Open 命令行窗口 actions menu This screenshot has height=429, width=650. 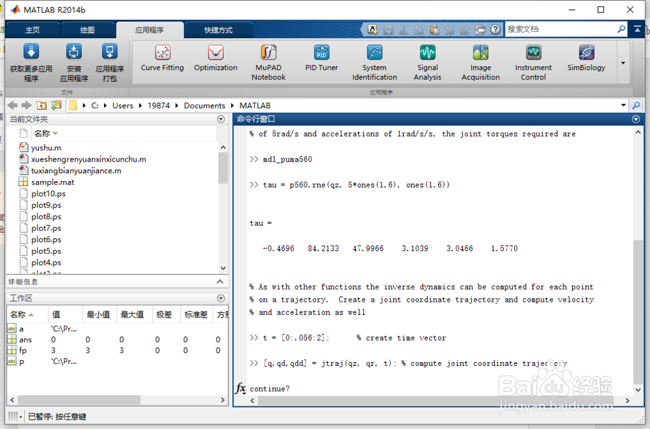[636, 119]
